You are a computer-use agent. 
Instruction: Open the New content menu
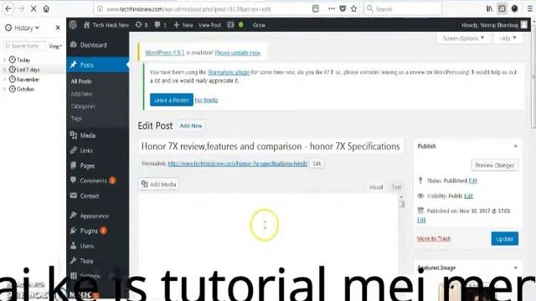point(183,25)
